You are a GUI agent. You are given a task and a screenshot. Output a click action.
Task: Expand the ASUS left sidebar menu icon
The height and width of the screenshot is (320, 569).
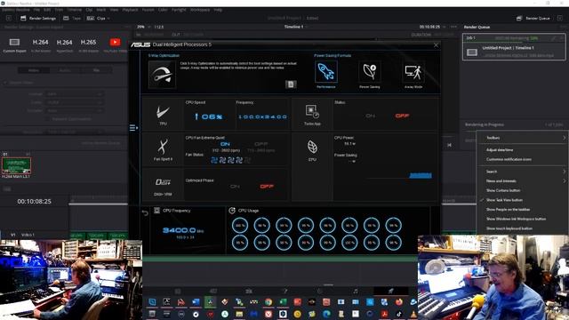tap(133, 128)
